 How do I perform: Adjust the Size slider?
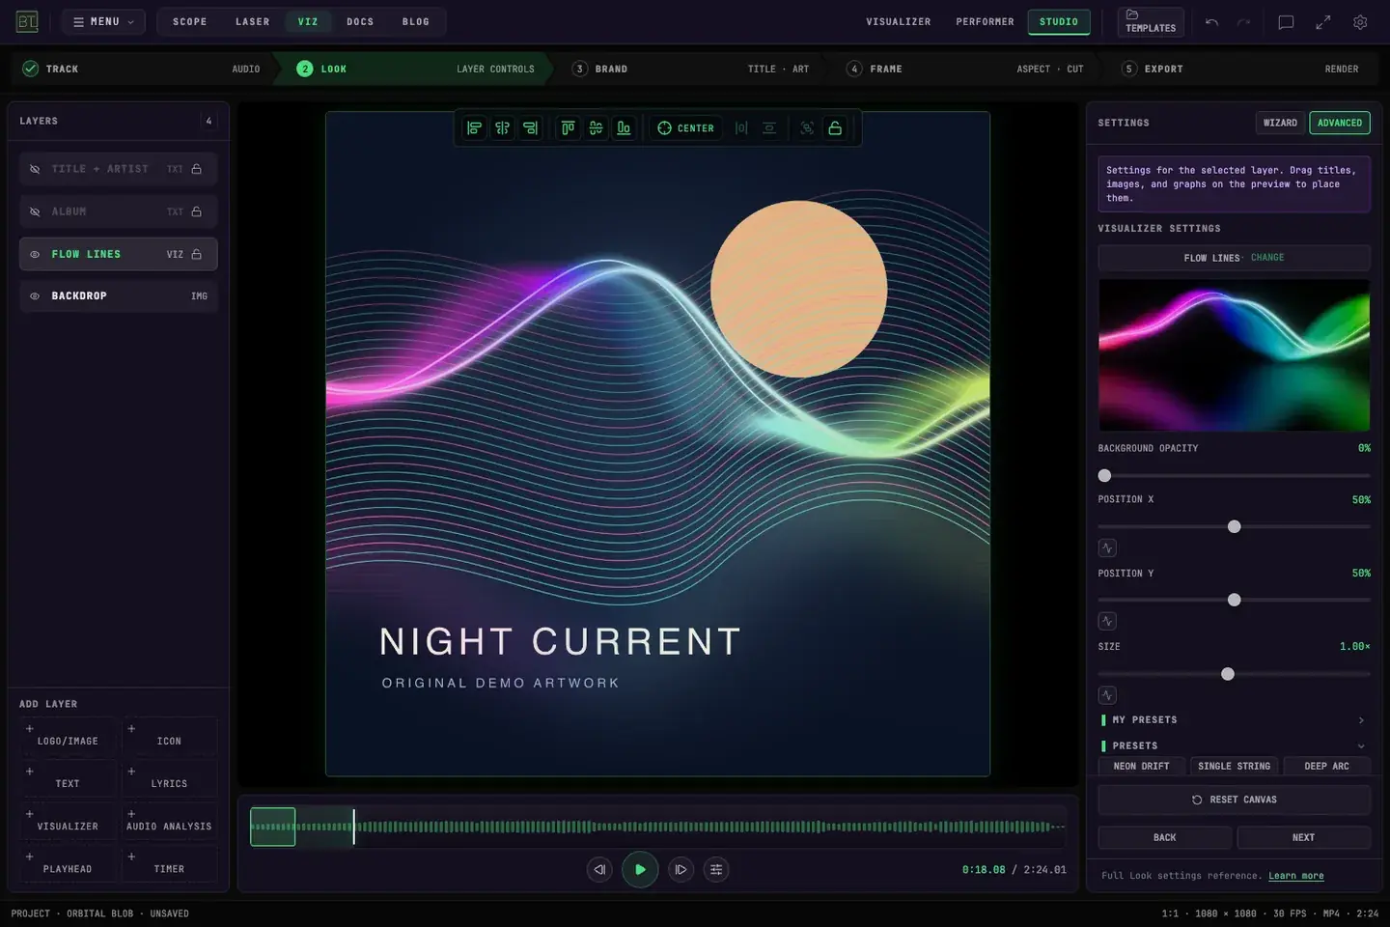click(x=1234, y=674)
